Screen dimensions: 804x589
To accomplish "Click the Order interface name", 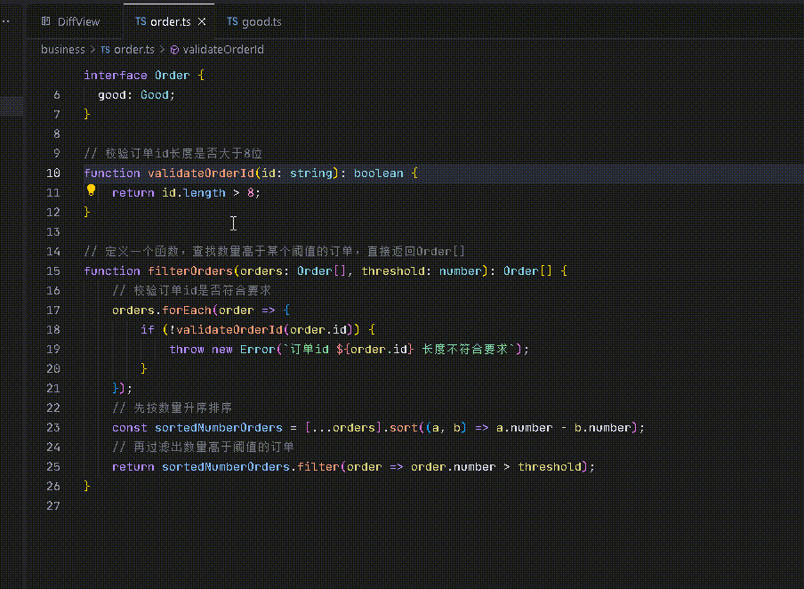I will [172, 76].
